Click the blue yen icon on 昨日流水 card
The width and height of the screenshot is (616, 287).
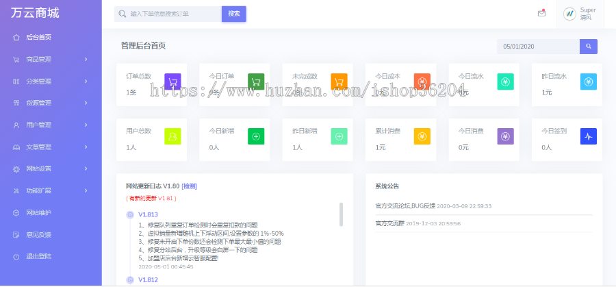[x=589, y=82]
